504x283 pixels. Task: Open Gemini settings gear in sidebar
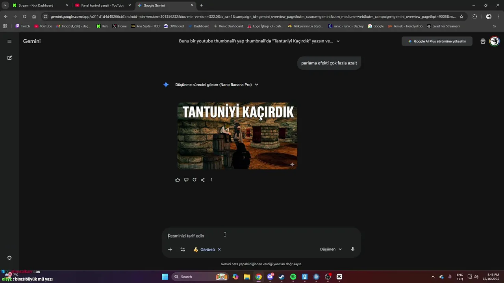pos(9,258)
